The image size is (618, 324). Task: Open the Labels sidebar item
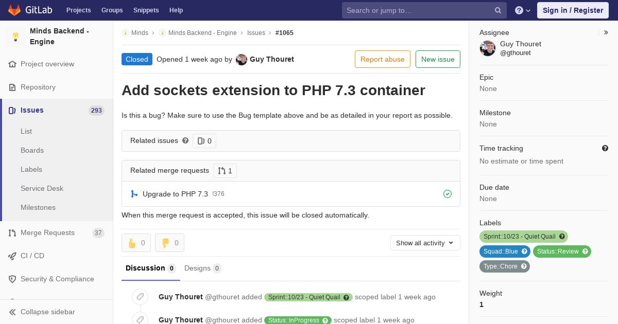pyautogui.click(x=31, y=169)
